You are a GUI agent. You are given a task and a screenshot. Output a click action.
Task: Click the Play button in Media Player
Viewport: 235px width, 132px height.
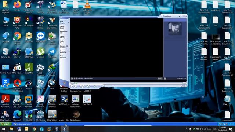click(x=72, y=86)
